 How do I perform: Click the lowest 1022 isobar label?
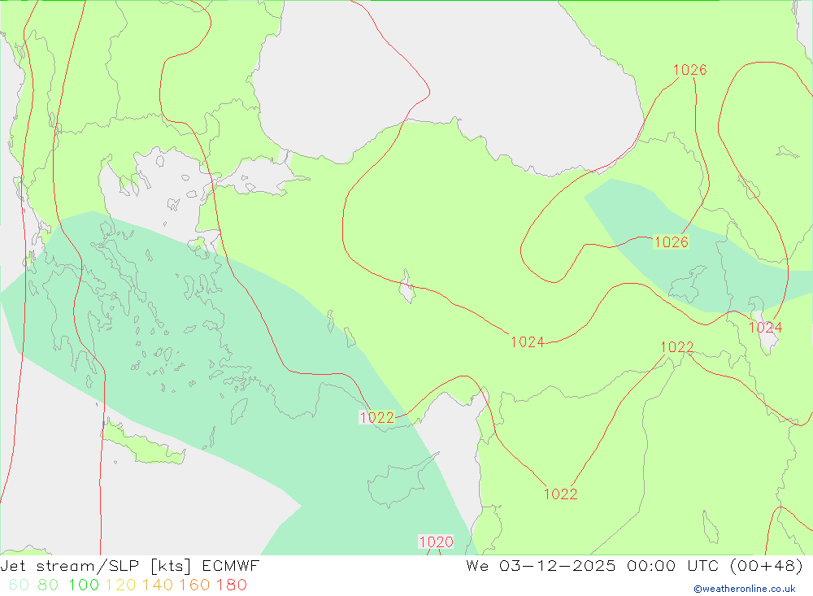(x=560, y=494)
